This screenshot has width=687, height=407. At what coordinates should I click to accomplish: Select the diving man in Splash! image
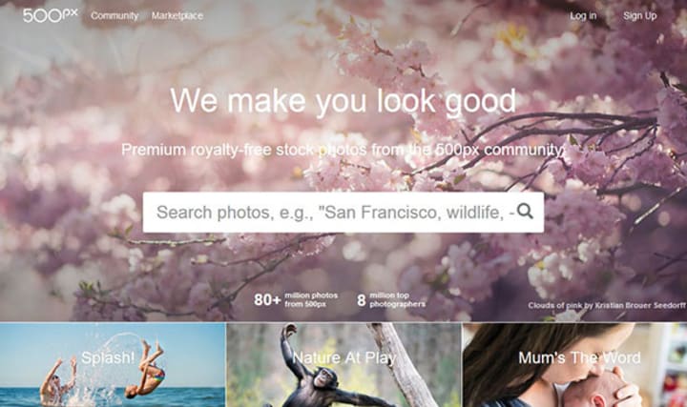point(148,370)
